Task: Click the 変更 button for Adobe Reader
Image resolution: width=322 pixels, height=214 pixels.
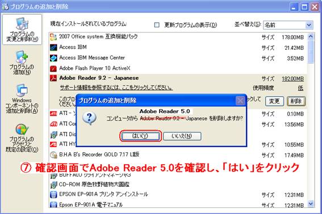Action: point(274,101)
